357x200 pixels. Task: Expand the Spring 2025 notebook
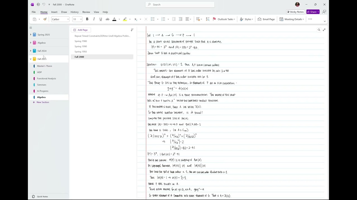click(x=31, y=35)
